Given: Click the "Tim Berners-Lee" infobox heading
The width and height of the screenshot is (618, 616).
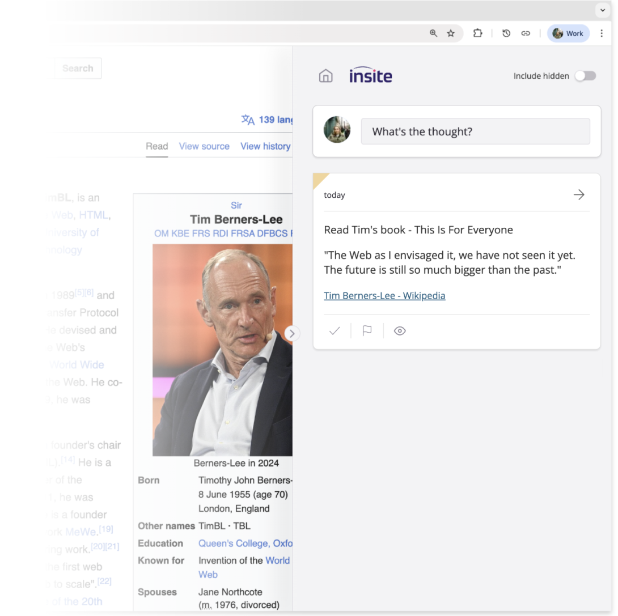Looking at the screenshot, I should tap(236, 219).
